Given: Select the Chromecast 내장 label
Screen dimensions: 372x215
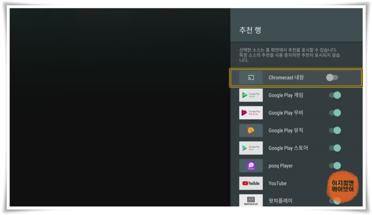Looking at the screenshot, I should click(286, 77).
